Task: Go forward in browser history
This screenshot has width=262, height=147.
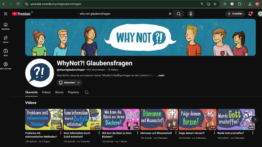Action: click(x=11, y=4)
